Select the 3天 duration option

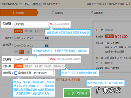pos(16,52)
